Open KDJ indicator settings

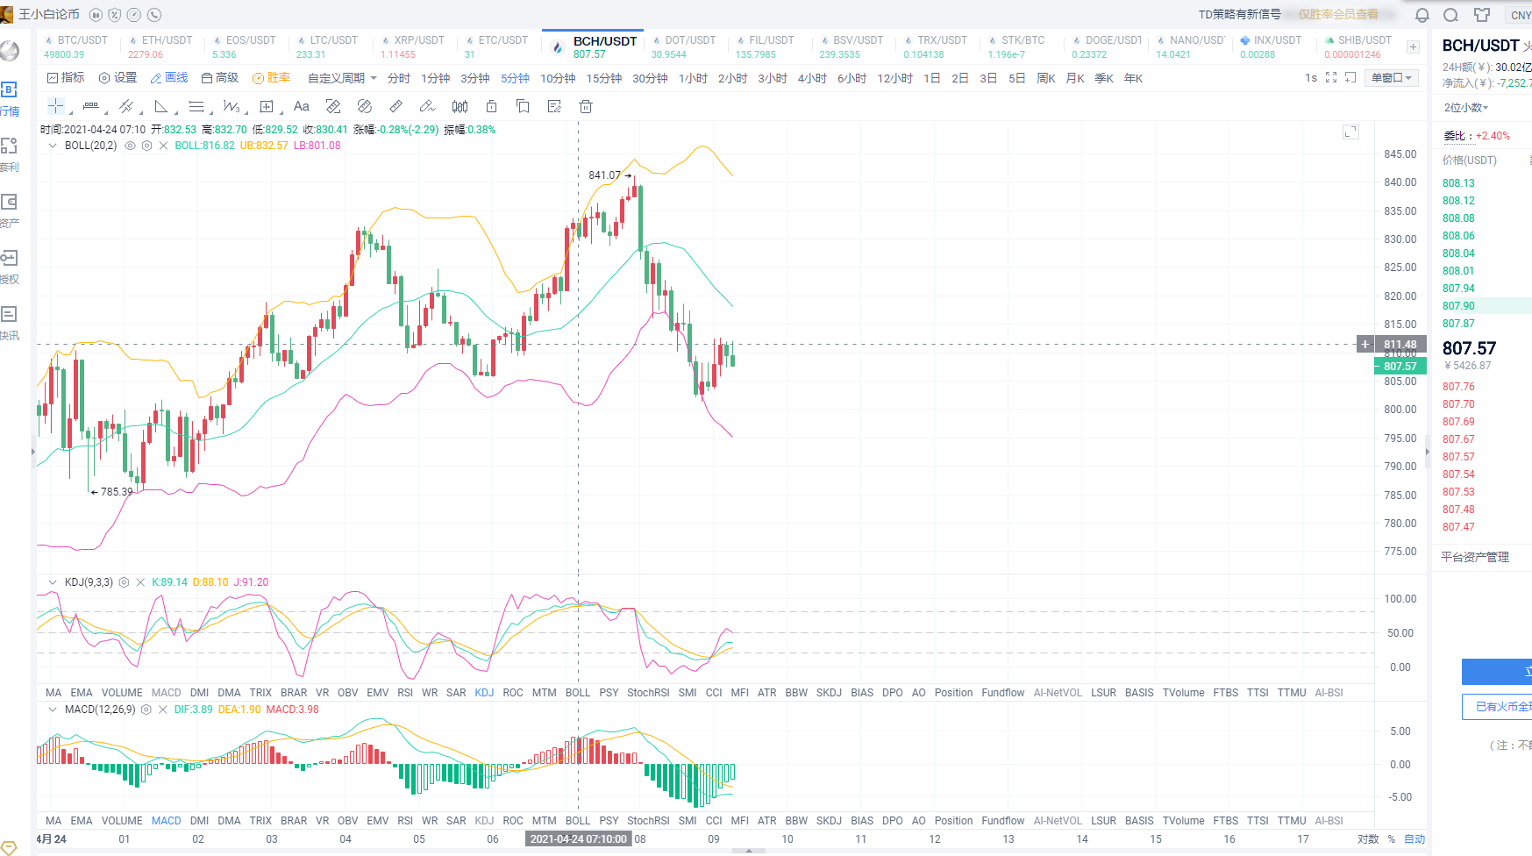pyautogui.click(x=124, y=582)
